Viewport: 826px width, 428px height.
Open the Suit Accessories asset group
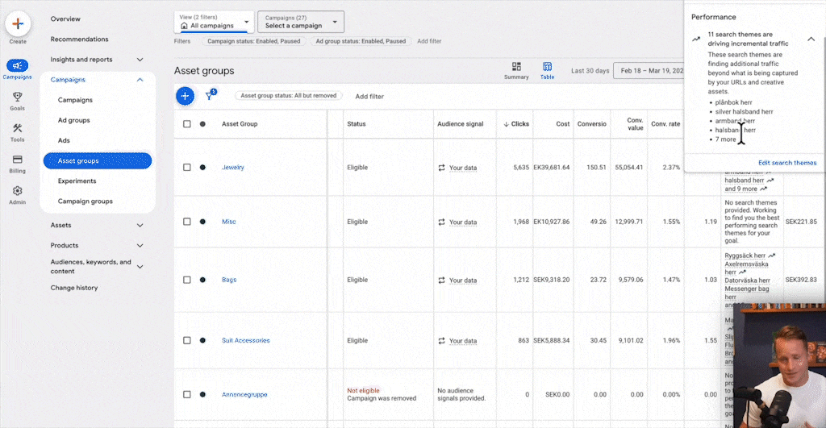click(x=245, y=341)
